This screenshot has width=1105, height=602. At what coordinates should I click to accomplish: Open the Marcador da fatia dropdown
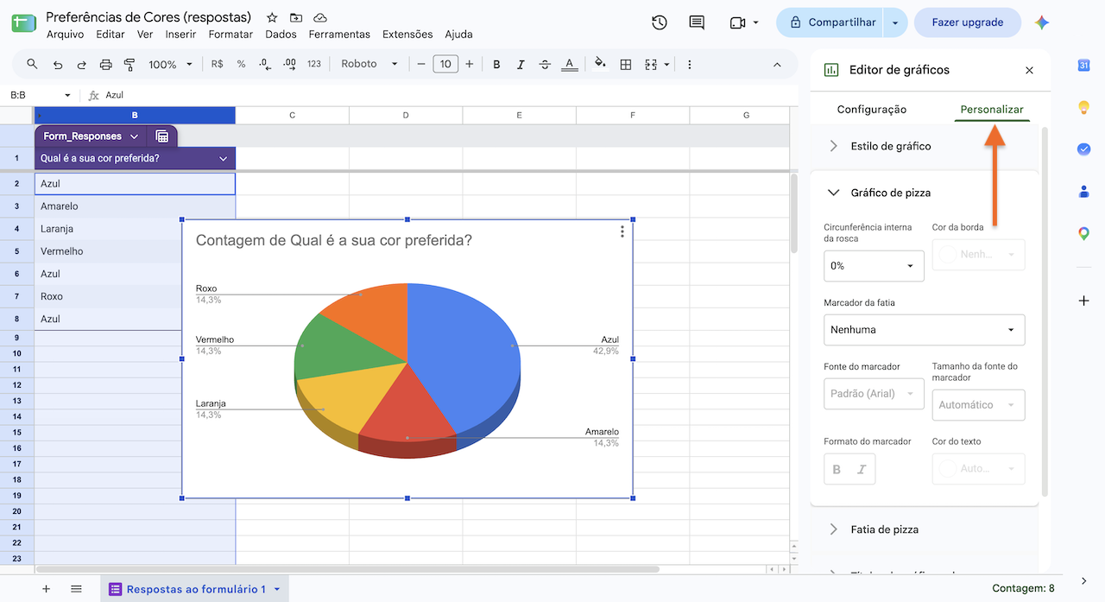point(924,330)
